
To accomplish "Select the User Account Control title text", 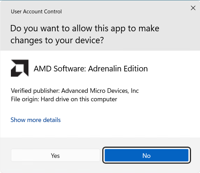I will 36,12.
